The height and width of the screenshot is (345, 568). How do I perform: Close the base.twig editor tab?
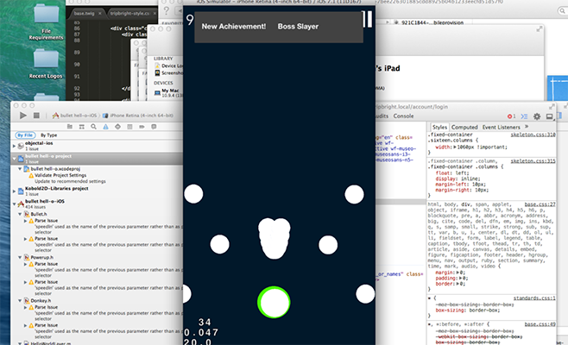click(x=100, y=14)
